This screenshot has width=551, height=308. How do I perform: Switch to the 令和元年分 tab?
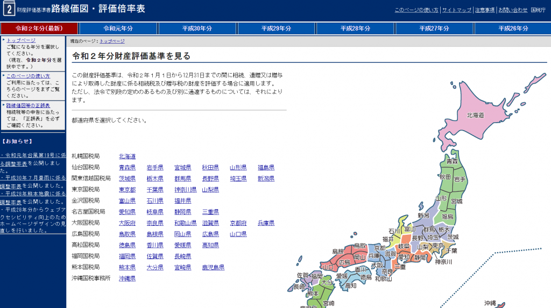click(x=118, y=28)
